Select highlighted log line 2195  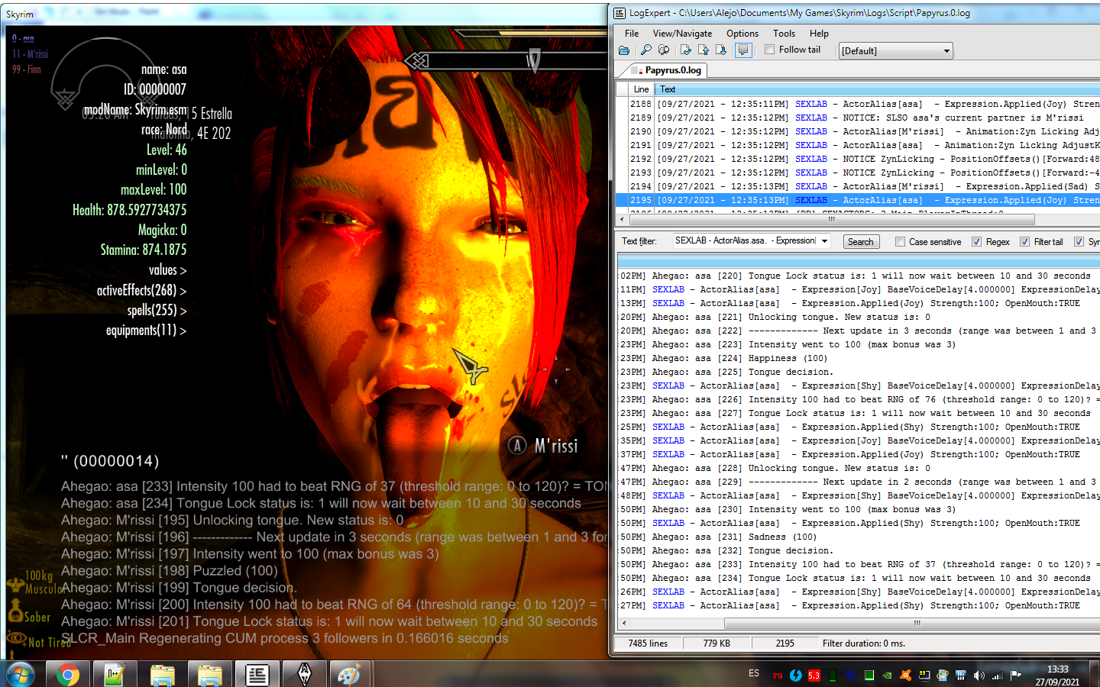(858, 200)
